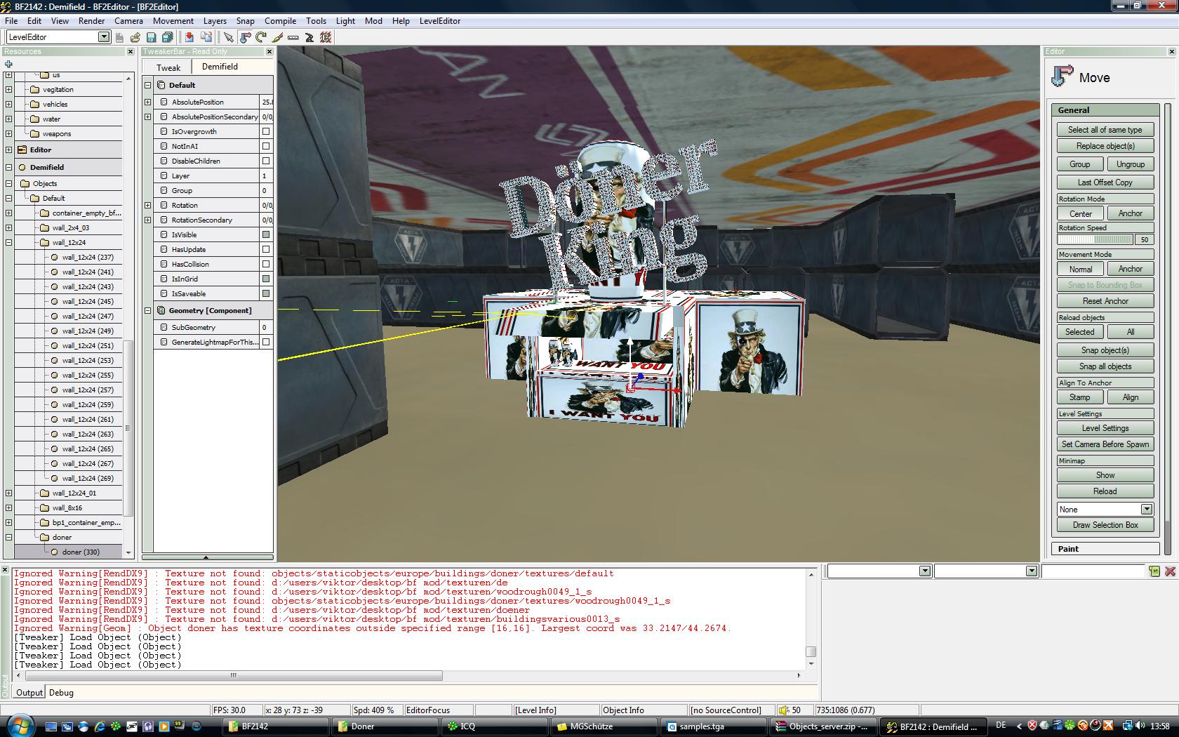The height and width of the screenshot is (737, 1179).
Task: Open the first dropdown below the viewport
Action: pos(924,571)
